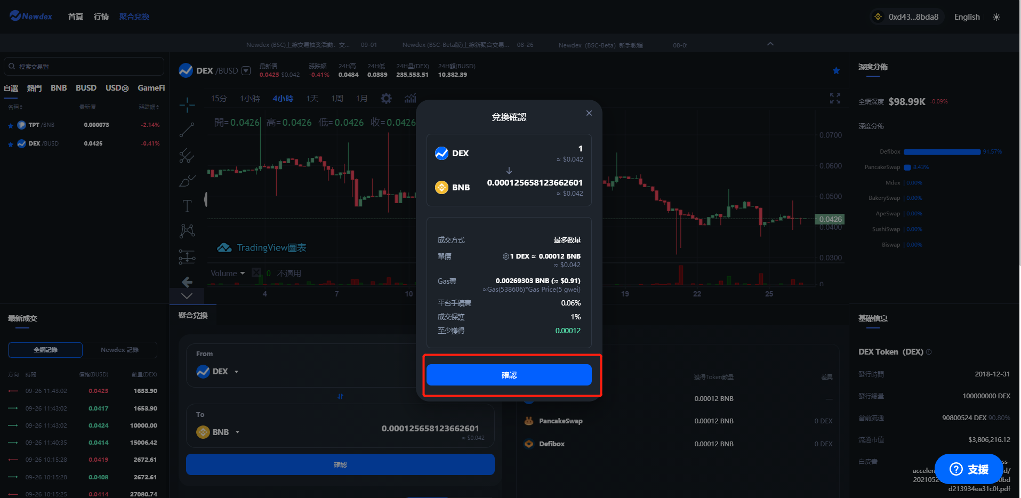Open the 行情 market menu item

(101, 17)
